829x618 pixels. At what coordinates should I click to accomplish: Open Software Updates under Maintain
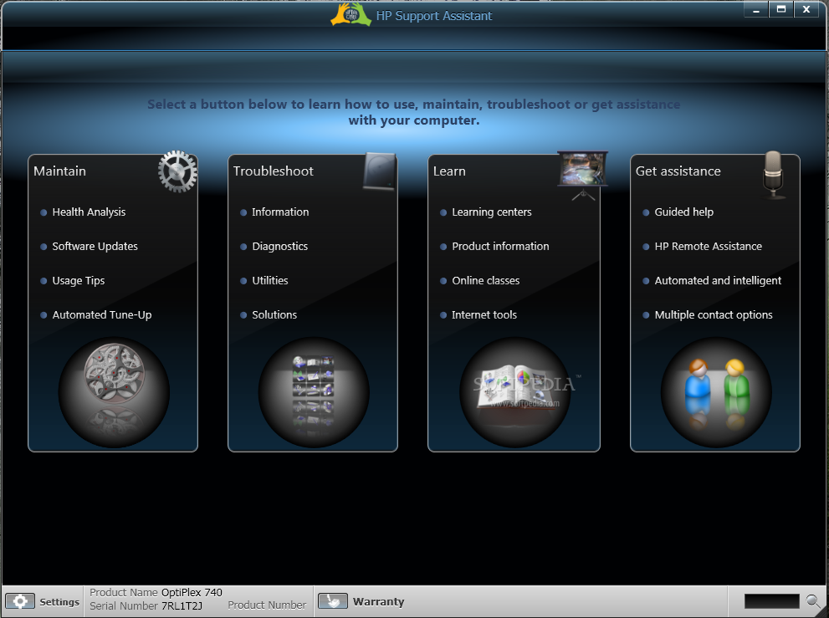pyautogui.click(x=95, y=247)
